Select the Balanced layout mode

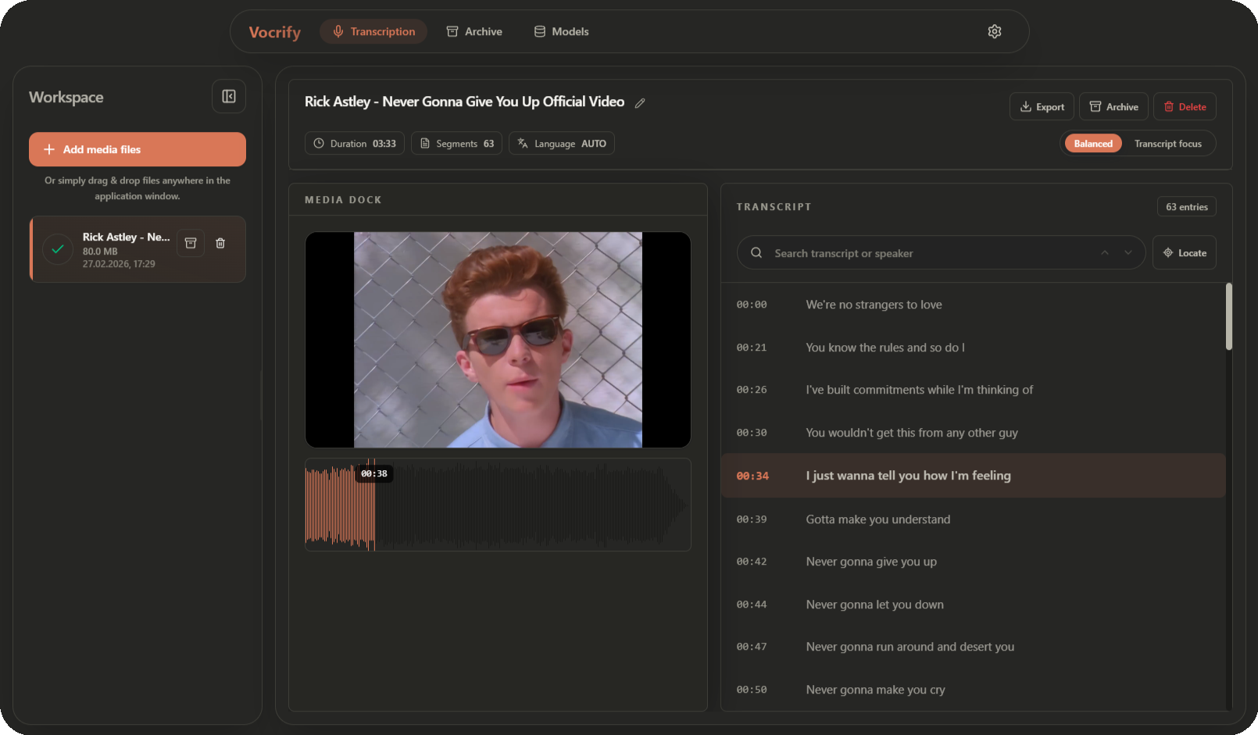pos(1092,144)
